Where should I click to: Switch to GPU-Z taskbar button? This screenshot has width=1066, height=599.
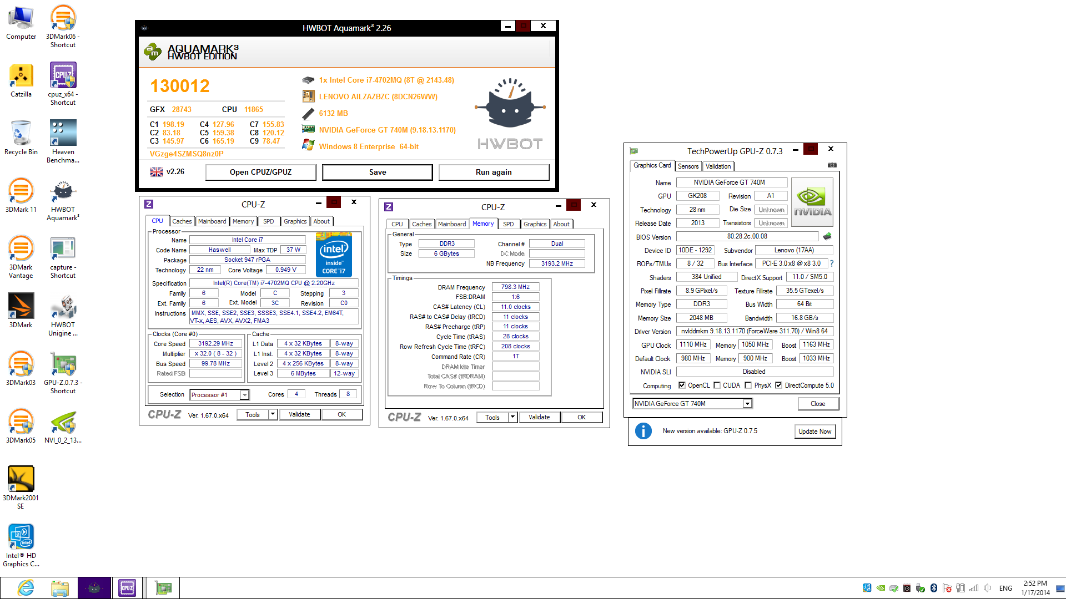[x=163, y=588]
